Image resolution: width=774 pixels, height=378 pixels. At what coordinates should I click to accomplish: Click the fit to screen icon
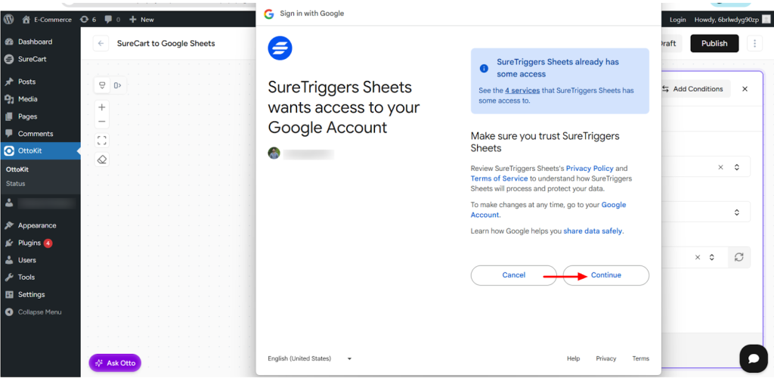pos(102,140)
